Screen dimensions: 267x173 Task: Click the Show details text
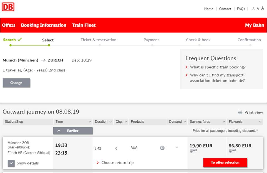click(27, 163)
